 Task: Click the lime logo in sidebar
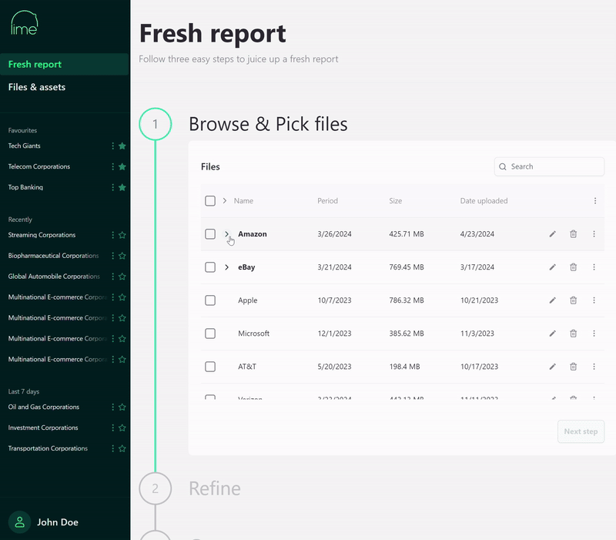[24, 23]
